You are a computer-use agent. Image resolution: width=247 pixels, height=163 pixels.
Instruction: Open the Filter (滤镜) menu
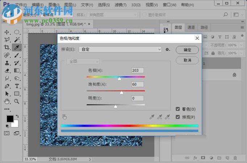tap(121, 5)
